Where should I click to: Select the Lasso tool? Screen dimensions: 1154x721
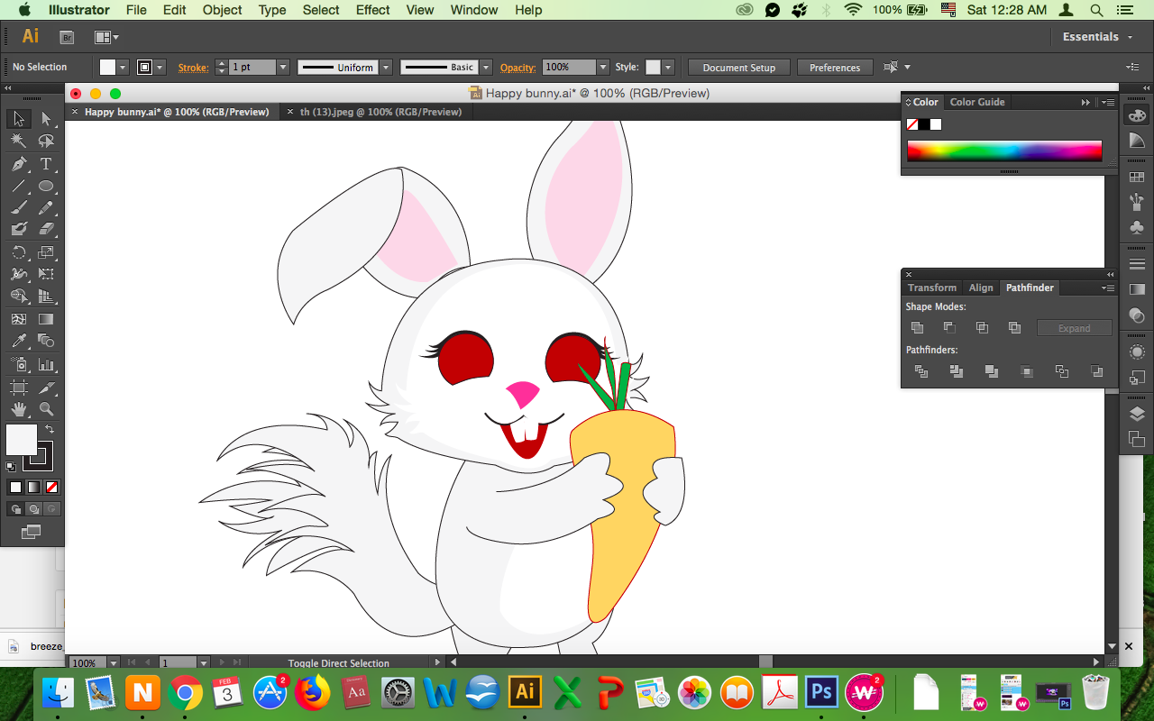pos(46,141)
